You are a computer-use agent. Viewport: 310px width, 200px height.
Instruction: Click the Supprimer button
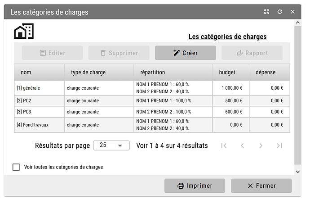pyautogui.click(x=119, y=53)
